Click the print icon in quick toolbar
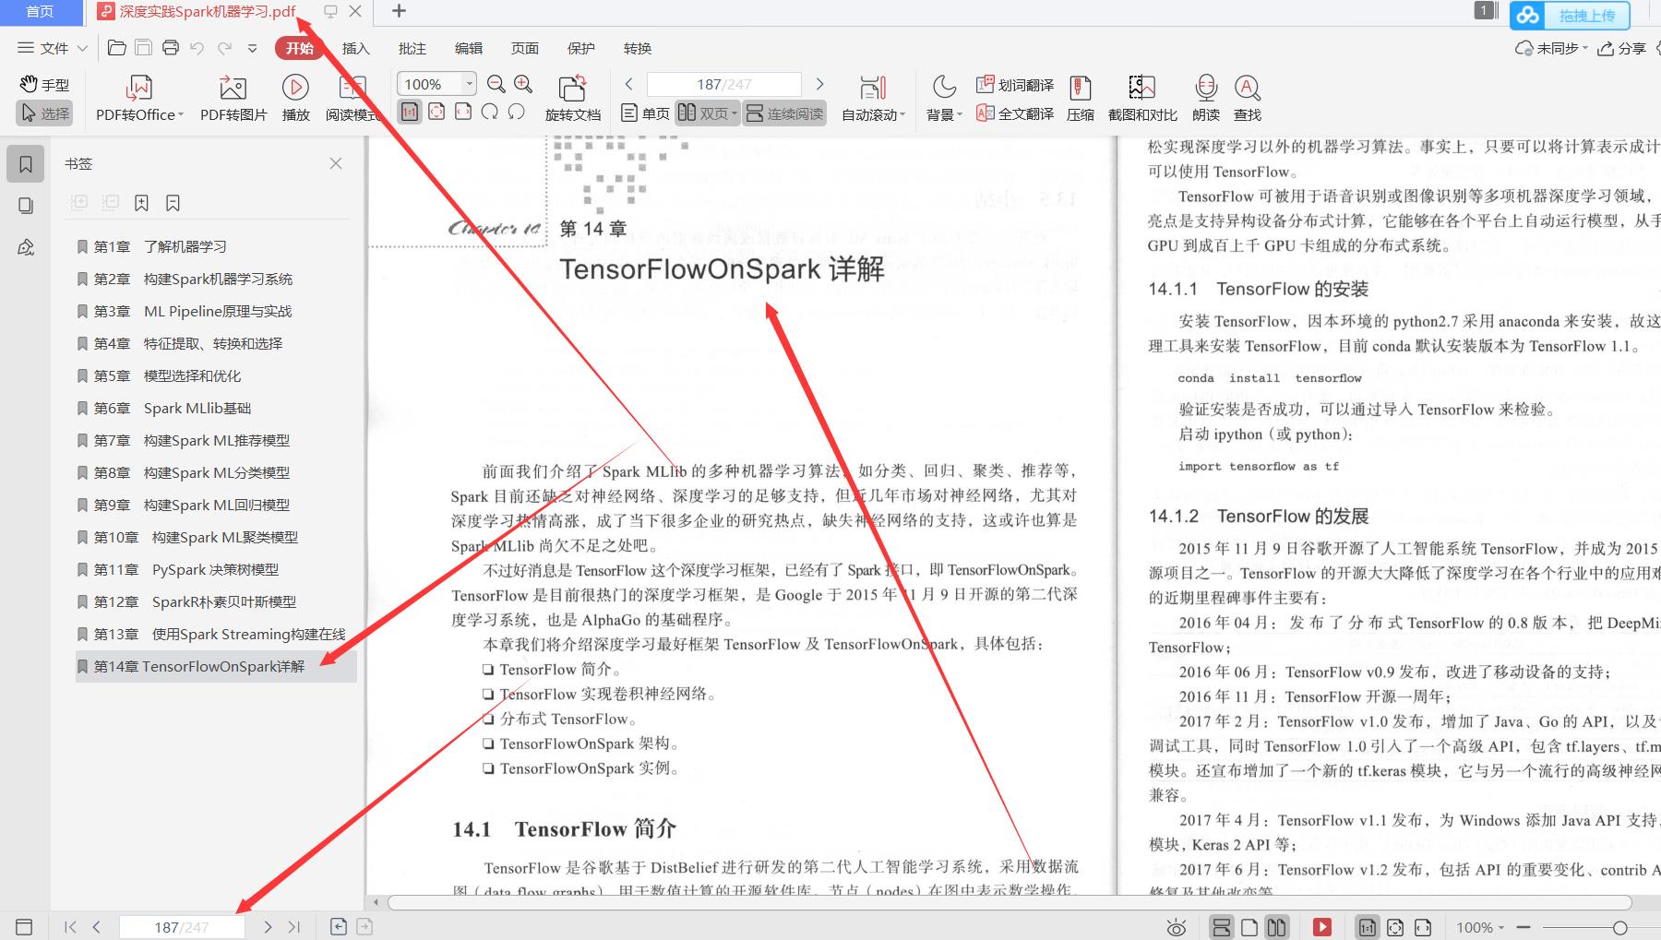 (x=171, y=48)
